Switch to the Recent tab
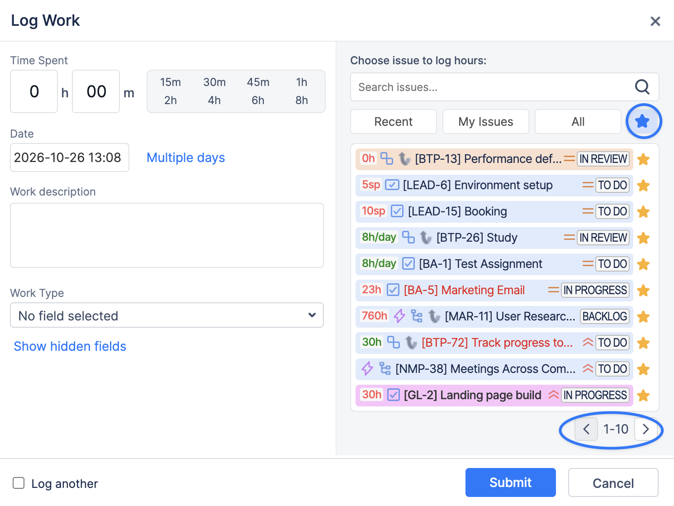Viewport: 674px width, 506px height. [x=394, y=121]
